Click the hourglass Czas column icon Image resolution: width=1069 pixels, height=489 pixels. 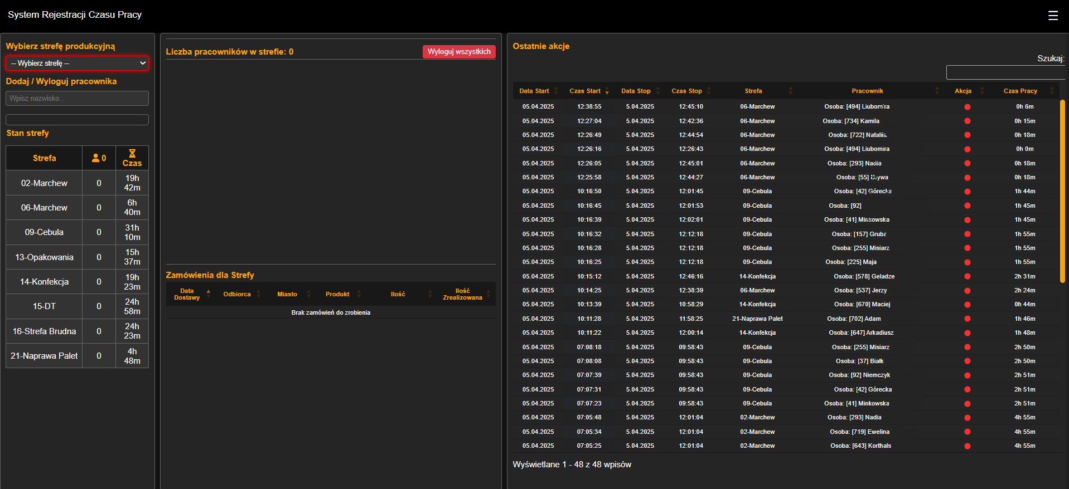point(132,154)
